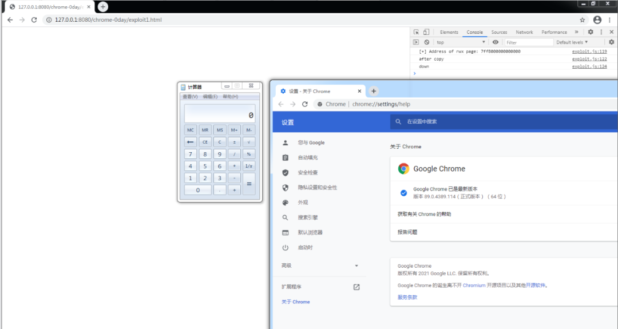
Task: Open the 扩展程序 external link icon
Action: click(356, 287)
